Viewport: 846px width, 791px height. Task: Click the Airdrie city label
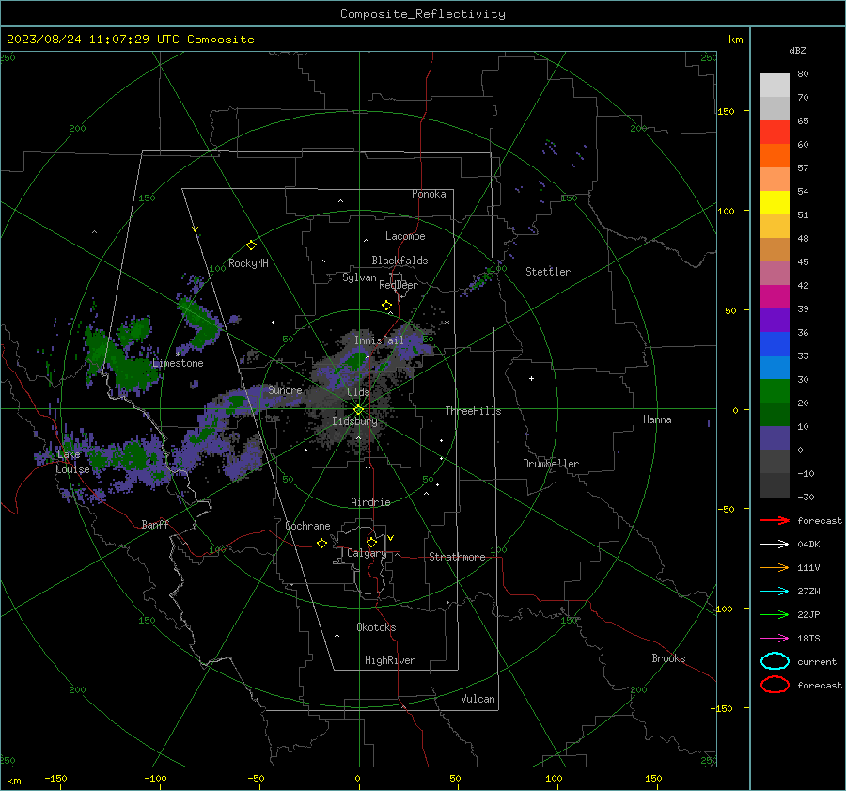click(x=370, y=502)
